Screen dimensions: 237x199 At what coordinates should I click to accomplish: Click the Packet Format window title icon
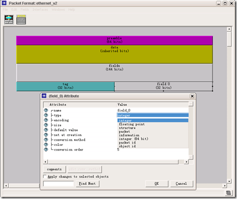[4, 3]
